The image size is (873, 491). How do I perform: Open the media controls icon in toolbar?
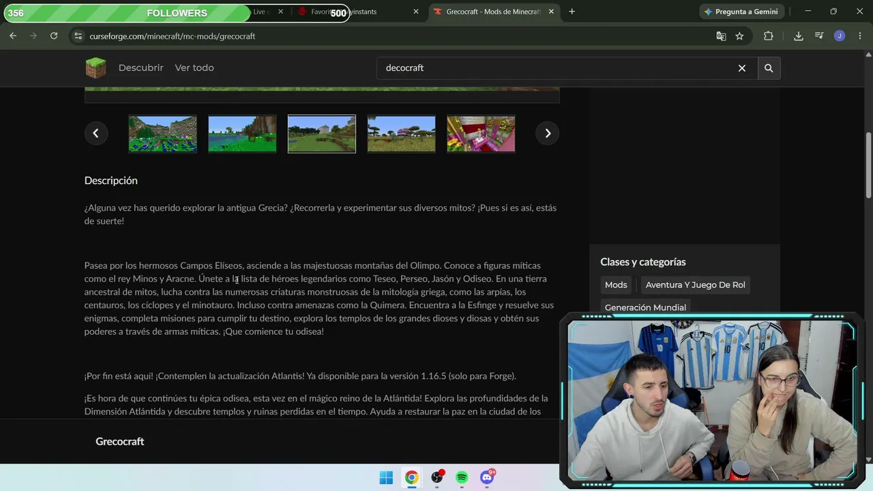coord(819,36)
